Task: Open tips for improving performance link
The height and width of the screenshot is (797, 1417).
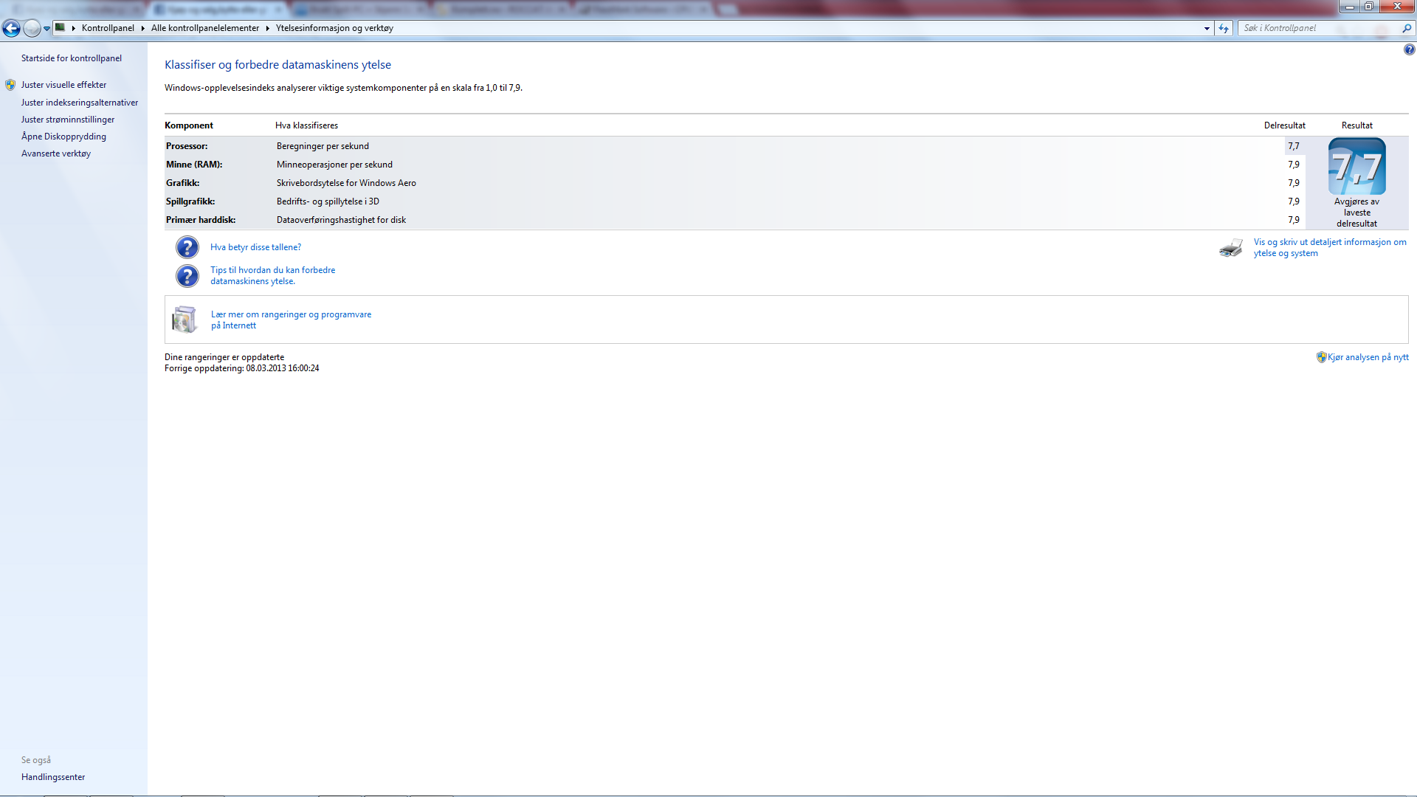Action: click(272, 275)
